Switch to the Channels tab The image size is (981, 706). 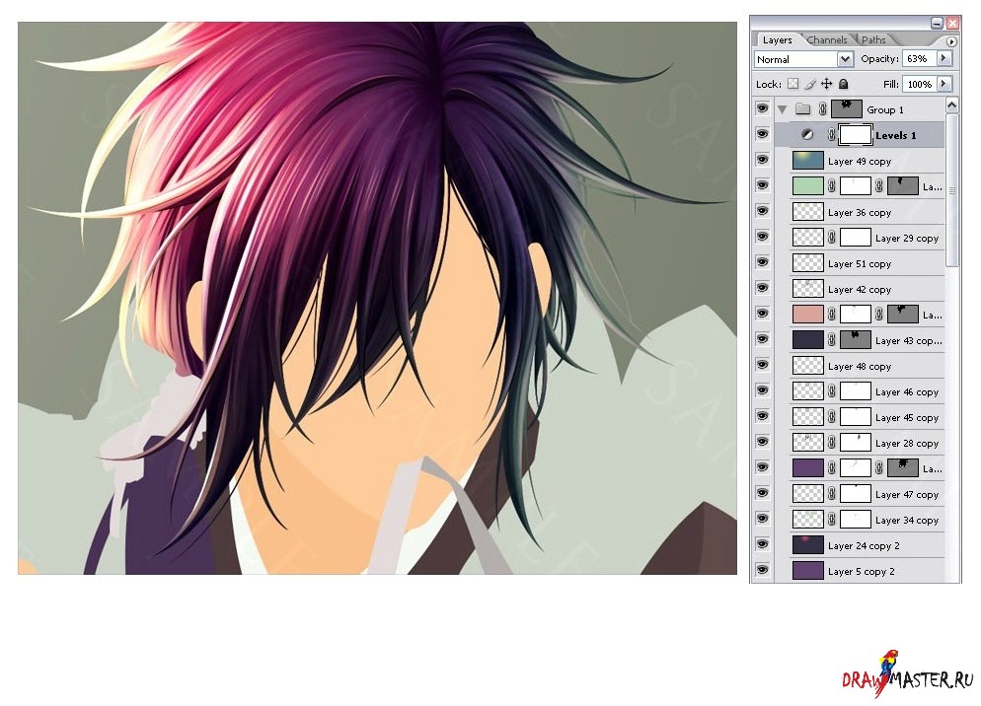(x=827, y=40)
